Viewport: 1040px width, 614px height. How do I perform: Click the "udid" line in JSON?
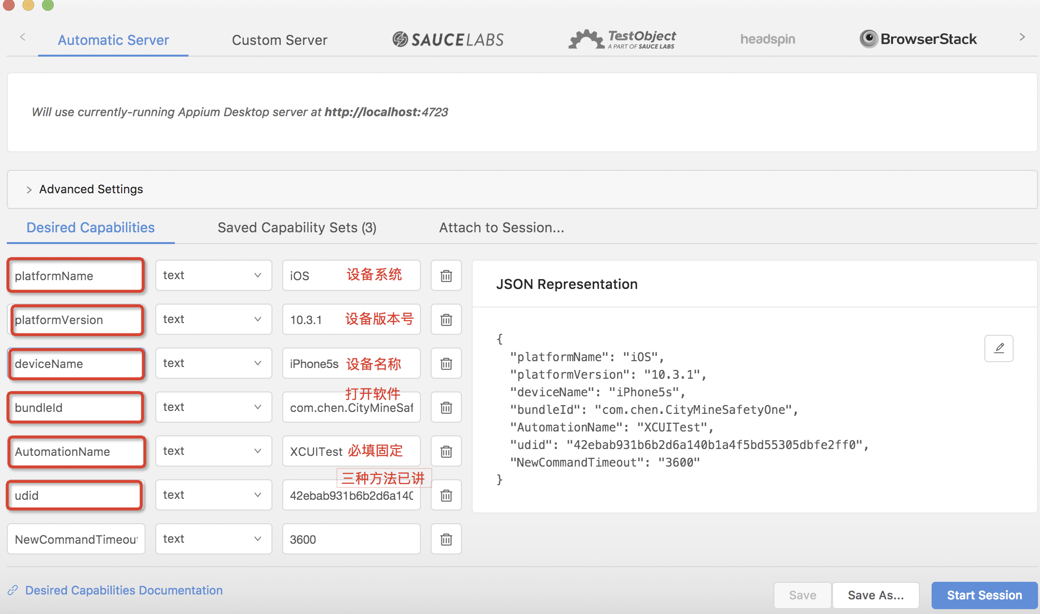[x=689, y=445]
